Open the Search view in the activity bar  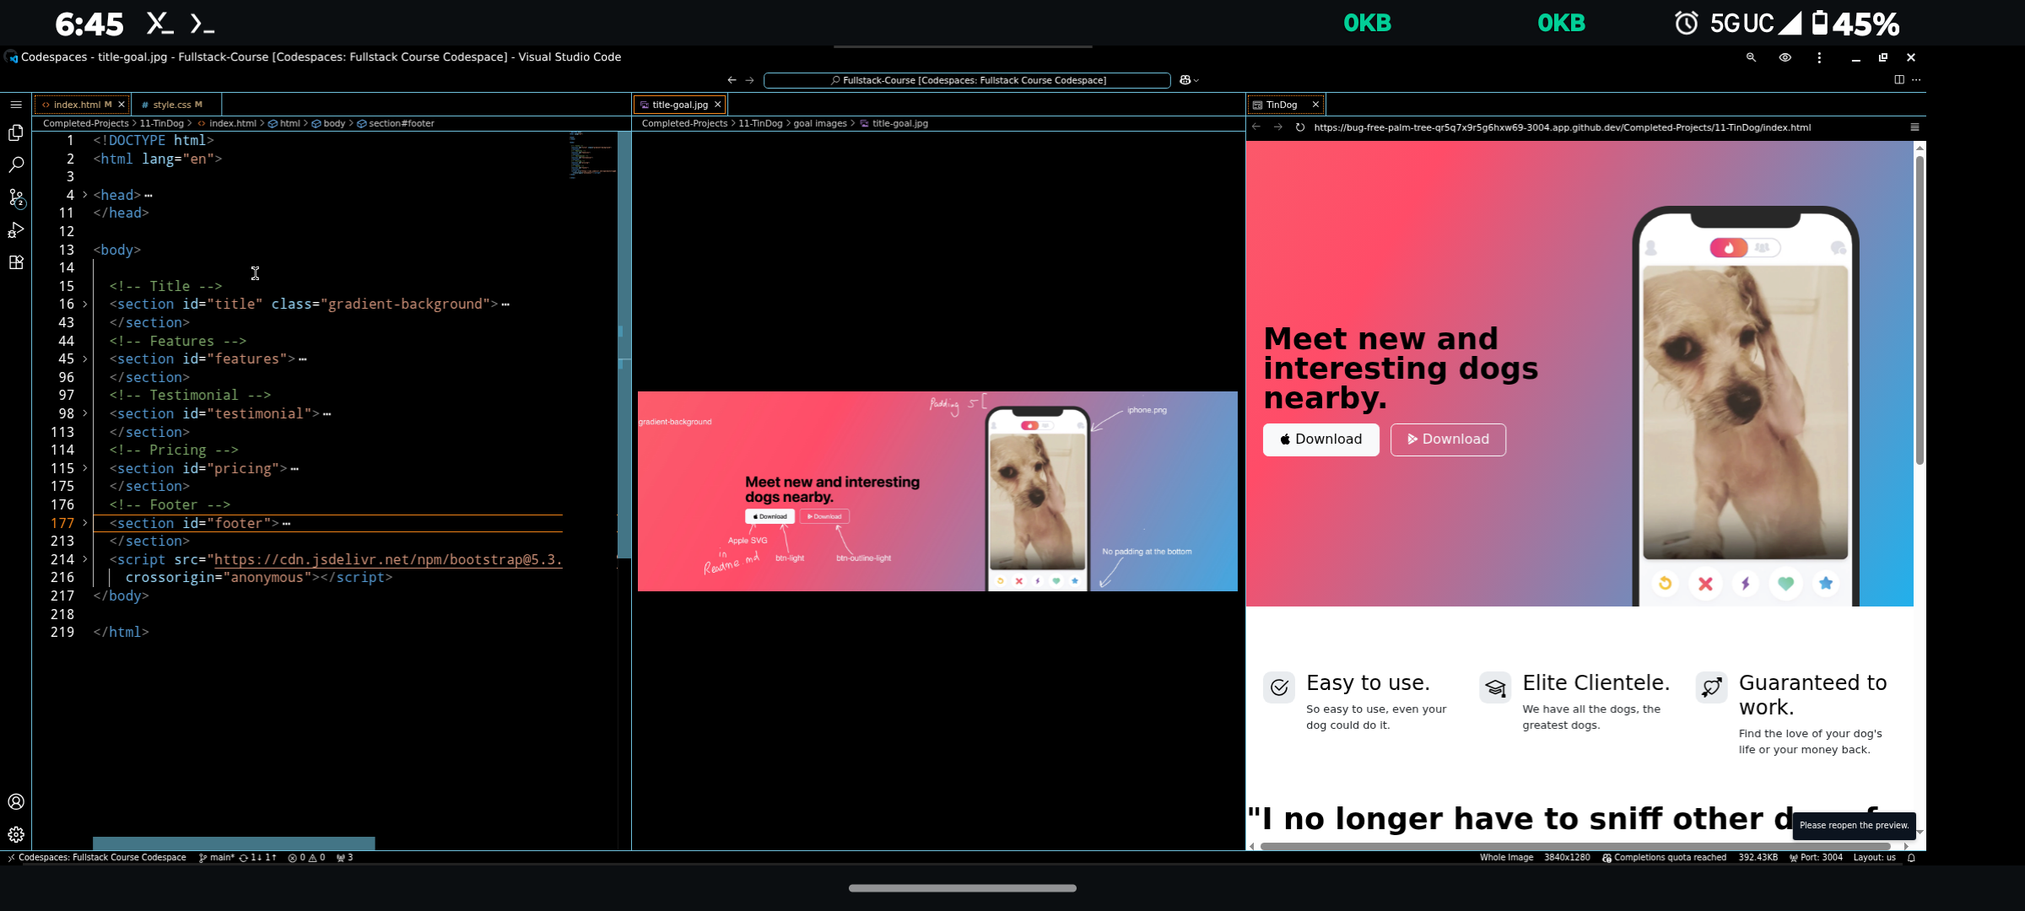click(16, 165)
